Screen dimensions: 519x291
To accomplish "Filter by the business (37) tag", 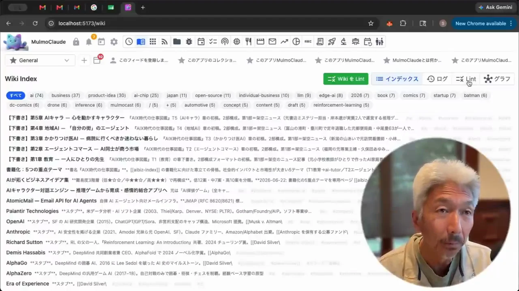I will [66, 95].
